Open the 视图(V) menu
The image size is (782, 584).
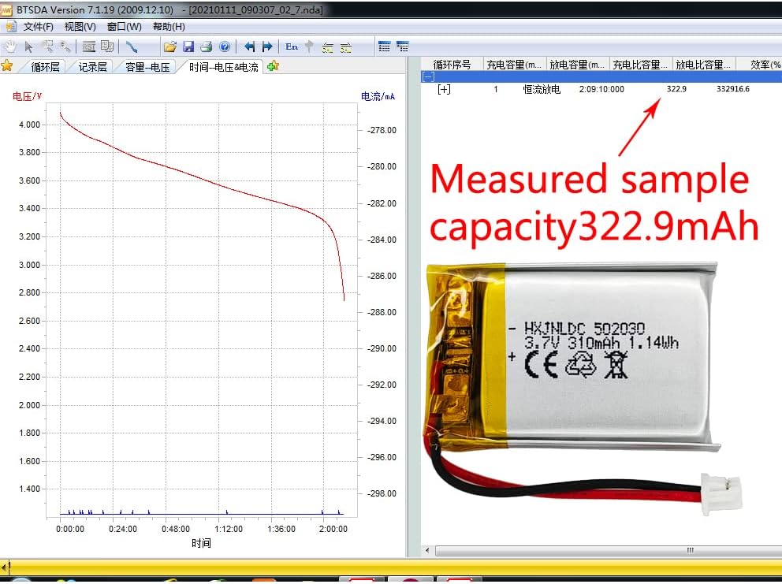click(80, 27)
